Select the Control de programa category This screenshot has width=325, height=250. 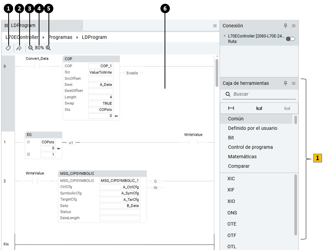click(250, 147)
